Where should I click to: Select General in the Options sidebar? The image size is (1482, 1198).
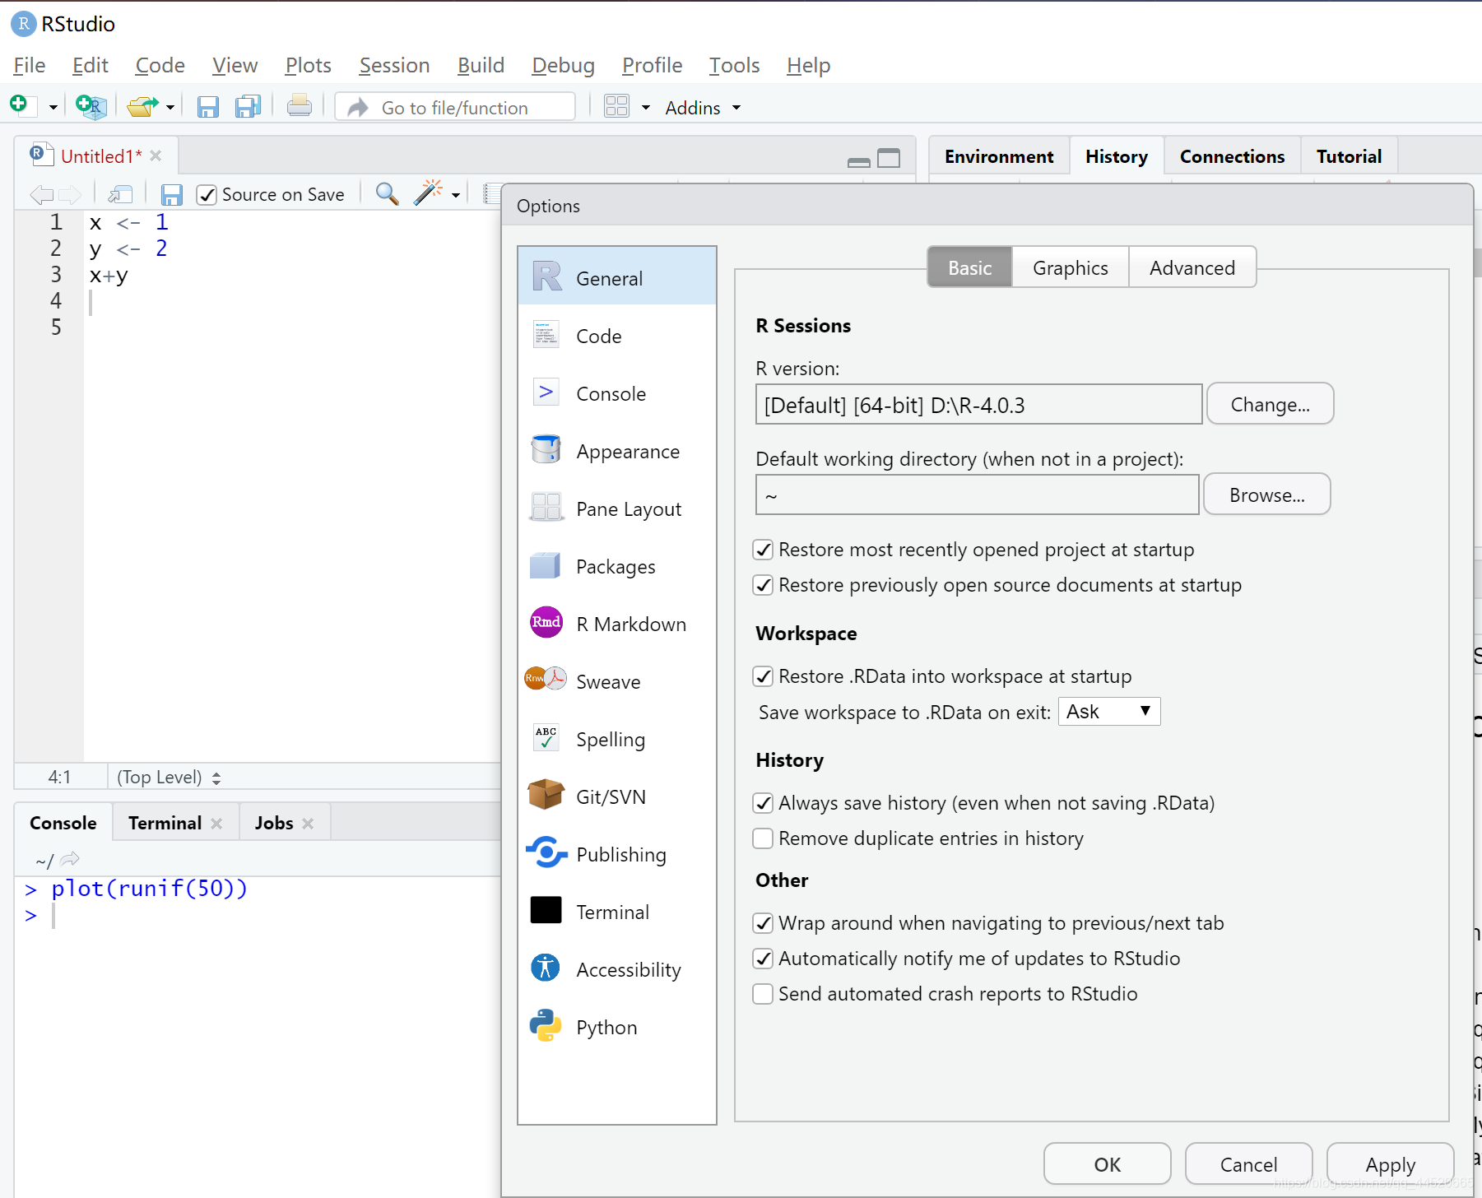(x=617, y=276)
